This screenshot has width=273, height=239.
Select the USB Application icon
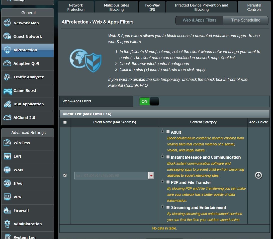click(7, 104)
